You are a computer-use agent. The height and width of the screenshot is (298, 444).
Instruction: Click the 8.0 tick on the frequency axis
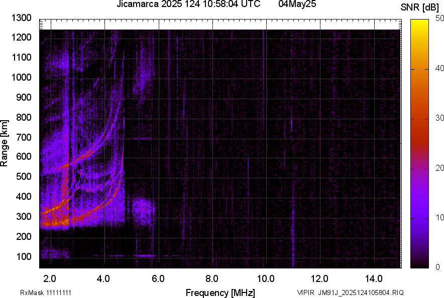coord(212,278)
